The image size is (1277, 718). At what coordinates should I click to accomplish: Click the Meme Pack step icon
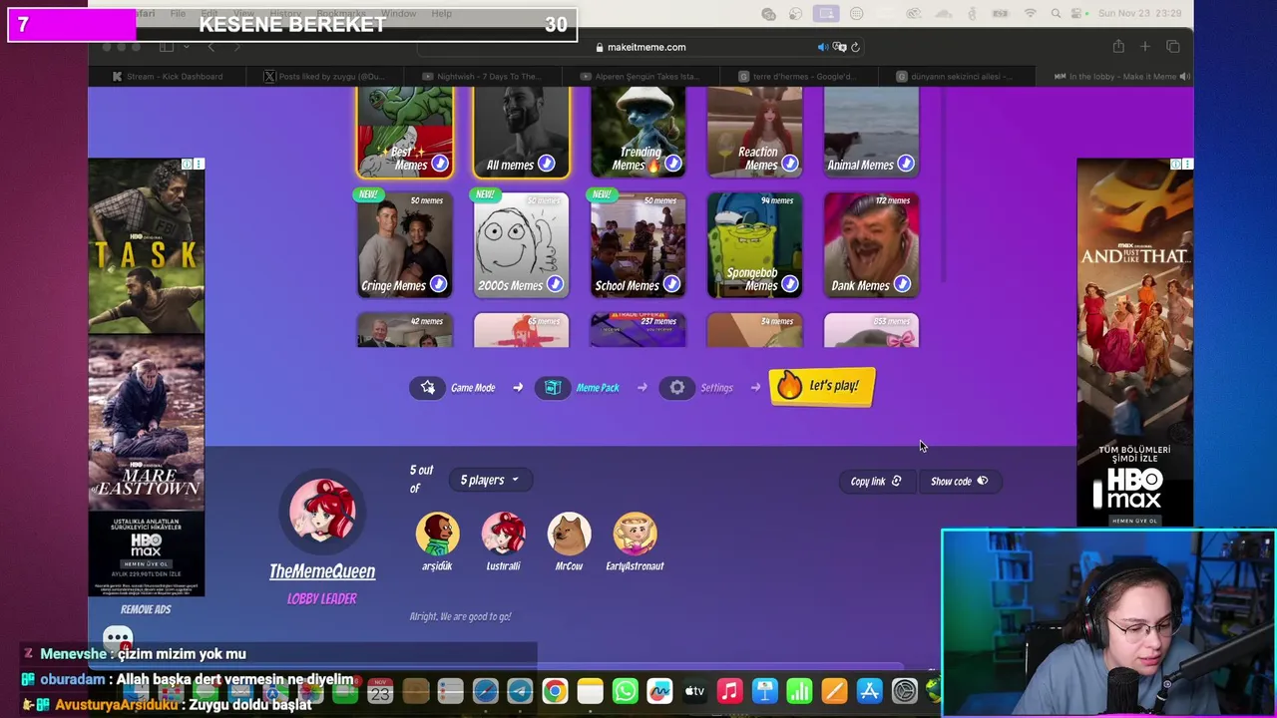pos(553,388)
